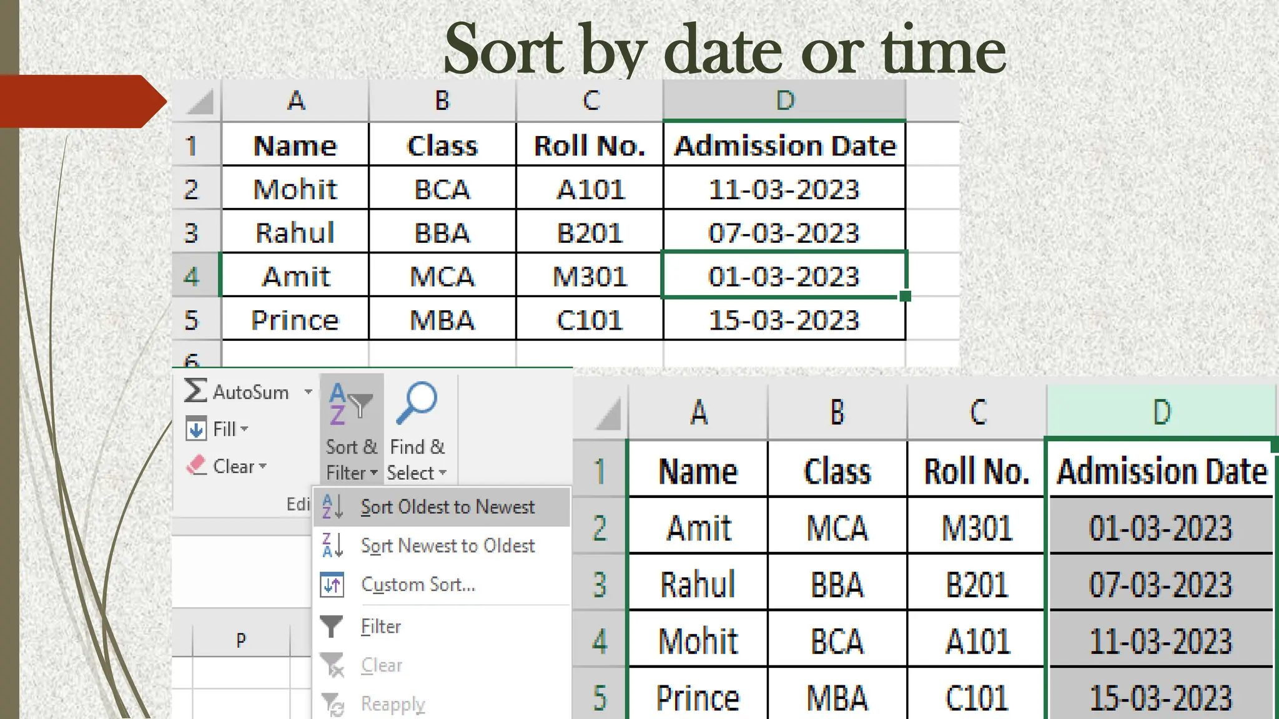Screen dimensions: 1279x719
Task: Click the Filter funnel icon in the menu
Action: point(332,626)
